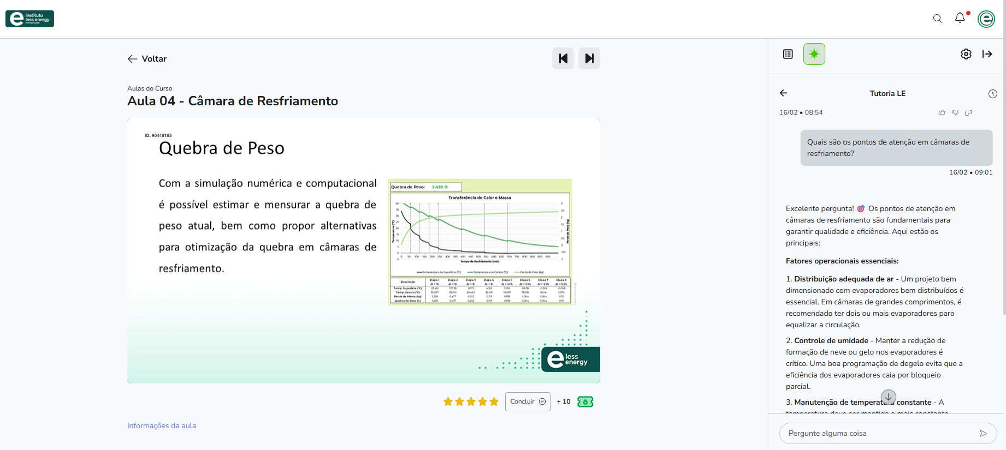Like the tutor response with thumbs up

click(942, 113)
